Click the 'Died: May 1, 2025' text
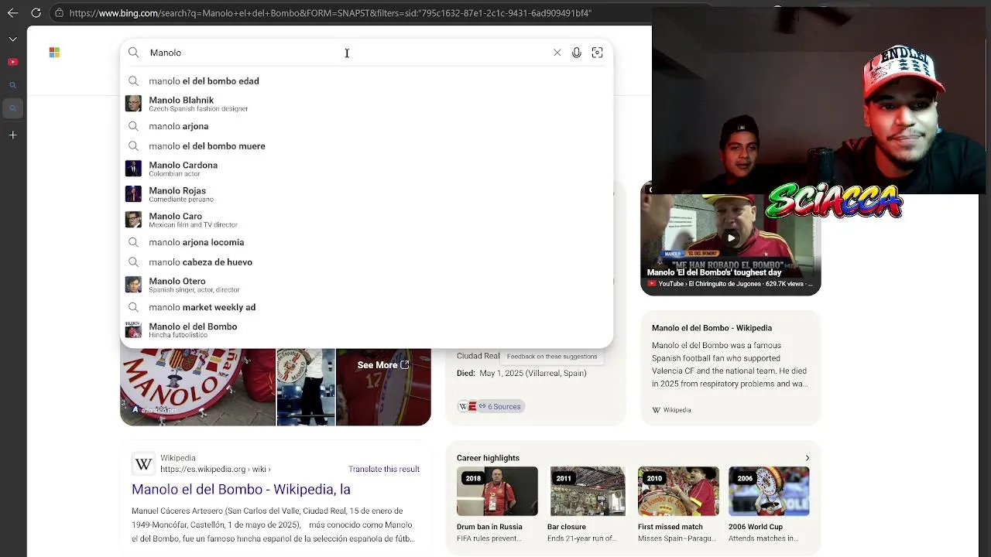 click(x=522, y=373)
